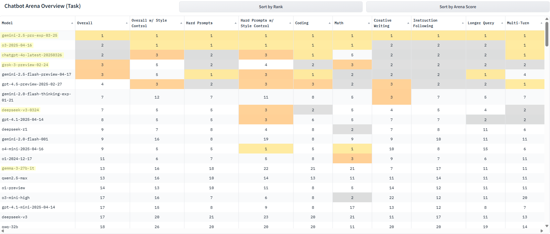Select the deepseek-v3 row name
This screenshot has width=550, height=234.
tap(14, 217)
